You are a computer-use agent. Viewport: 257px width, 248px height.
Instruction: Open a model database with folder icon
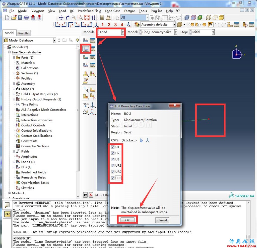click(x=14, y=18)
